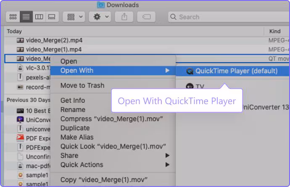Choose Share in the context menu
290x187 pixels.
(x=113, y=155)
